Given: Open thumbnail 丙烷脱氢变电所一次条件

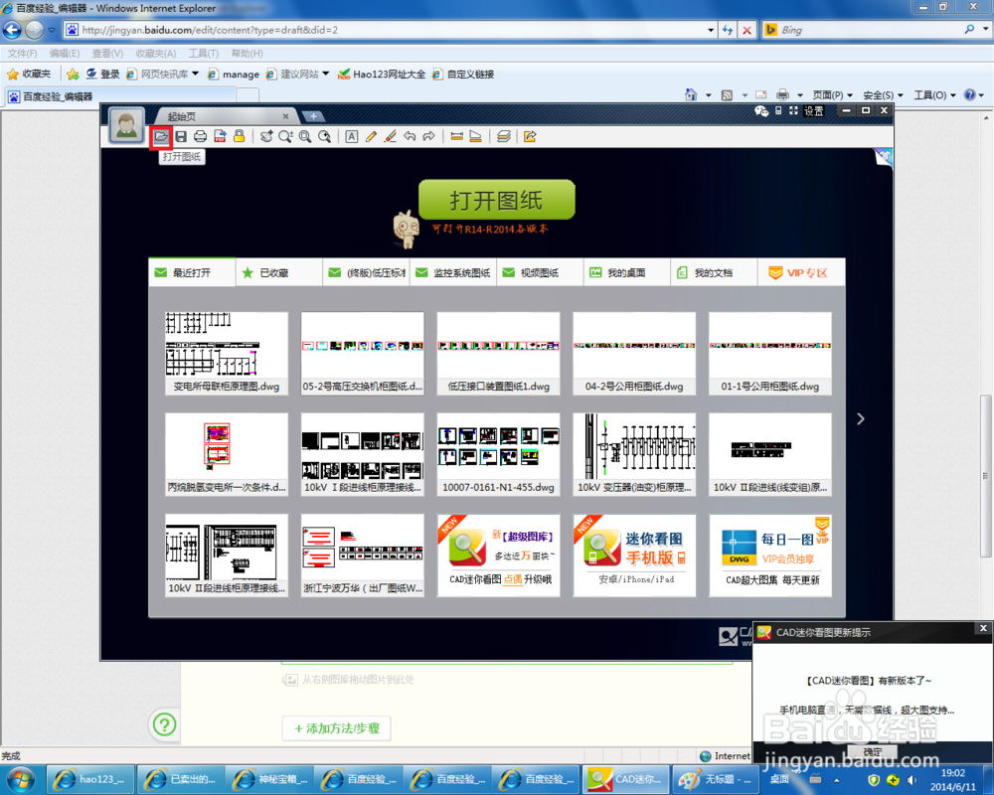Looking at the screenshot, I should (227, 454).
